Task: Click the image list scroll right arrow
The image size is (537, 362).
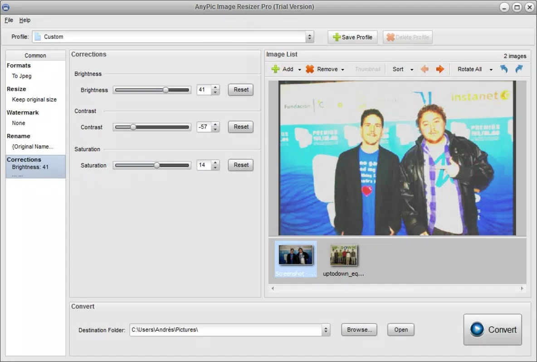Action: 522,289
